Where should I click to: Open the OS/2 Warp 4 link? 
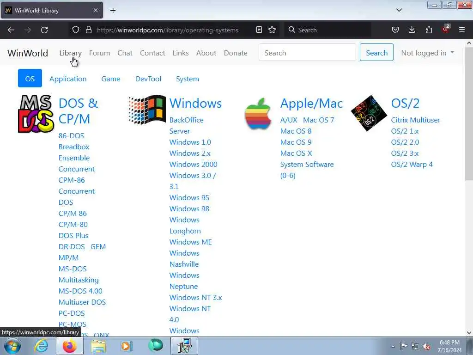click(412, 164)
